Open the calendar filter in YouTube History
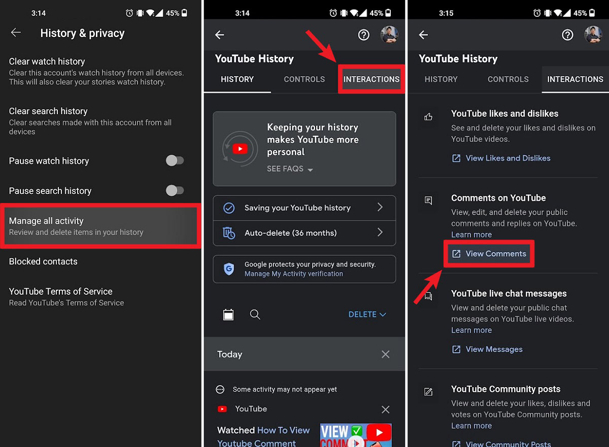 point(228,314)
